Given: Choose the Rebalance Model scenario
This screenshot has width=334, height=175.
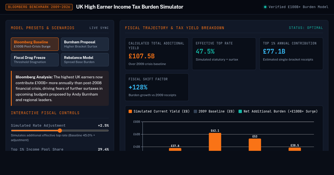Looking at the screenshot, I should 85,60.
